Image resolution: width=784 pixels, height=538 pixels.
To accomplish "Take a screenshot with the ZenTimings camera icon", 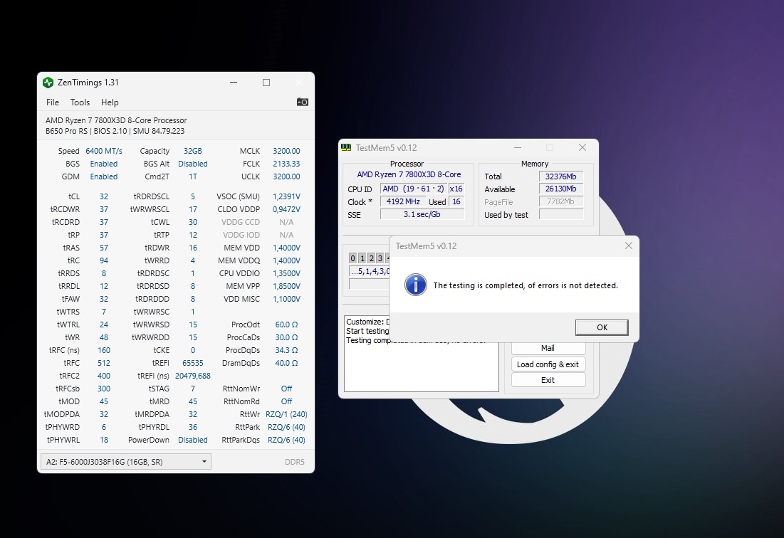I will pos(303,102).
